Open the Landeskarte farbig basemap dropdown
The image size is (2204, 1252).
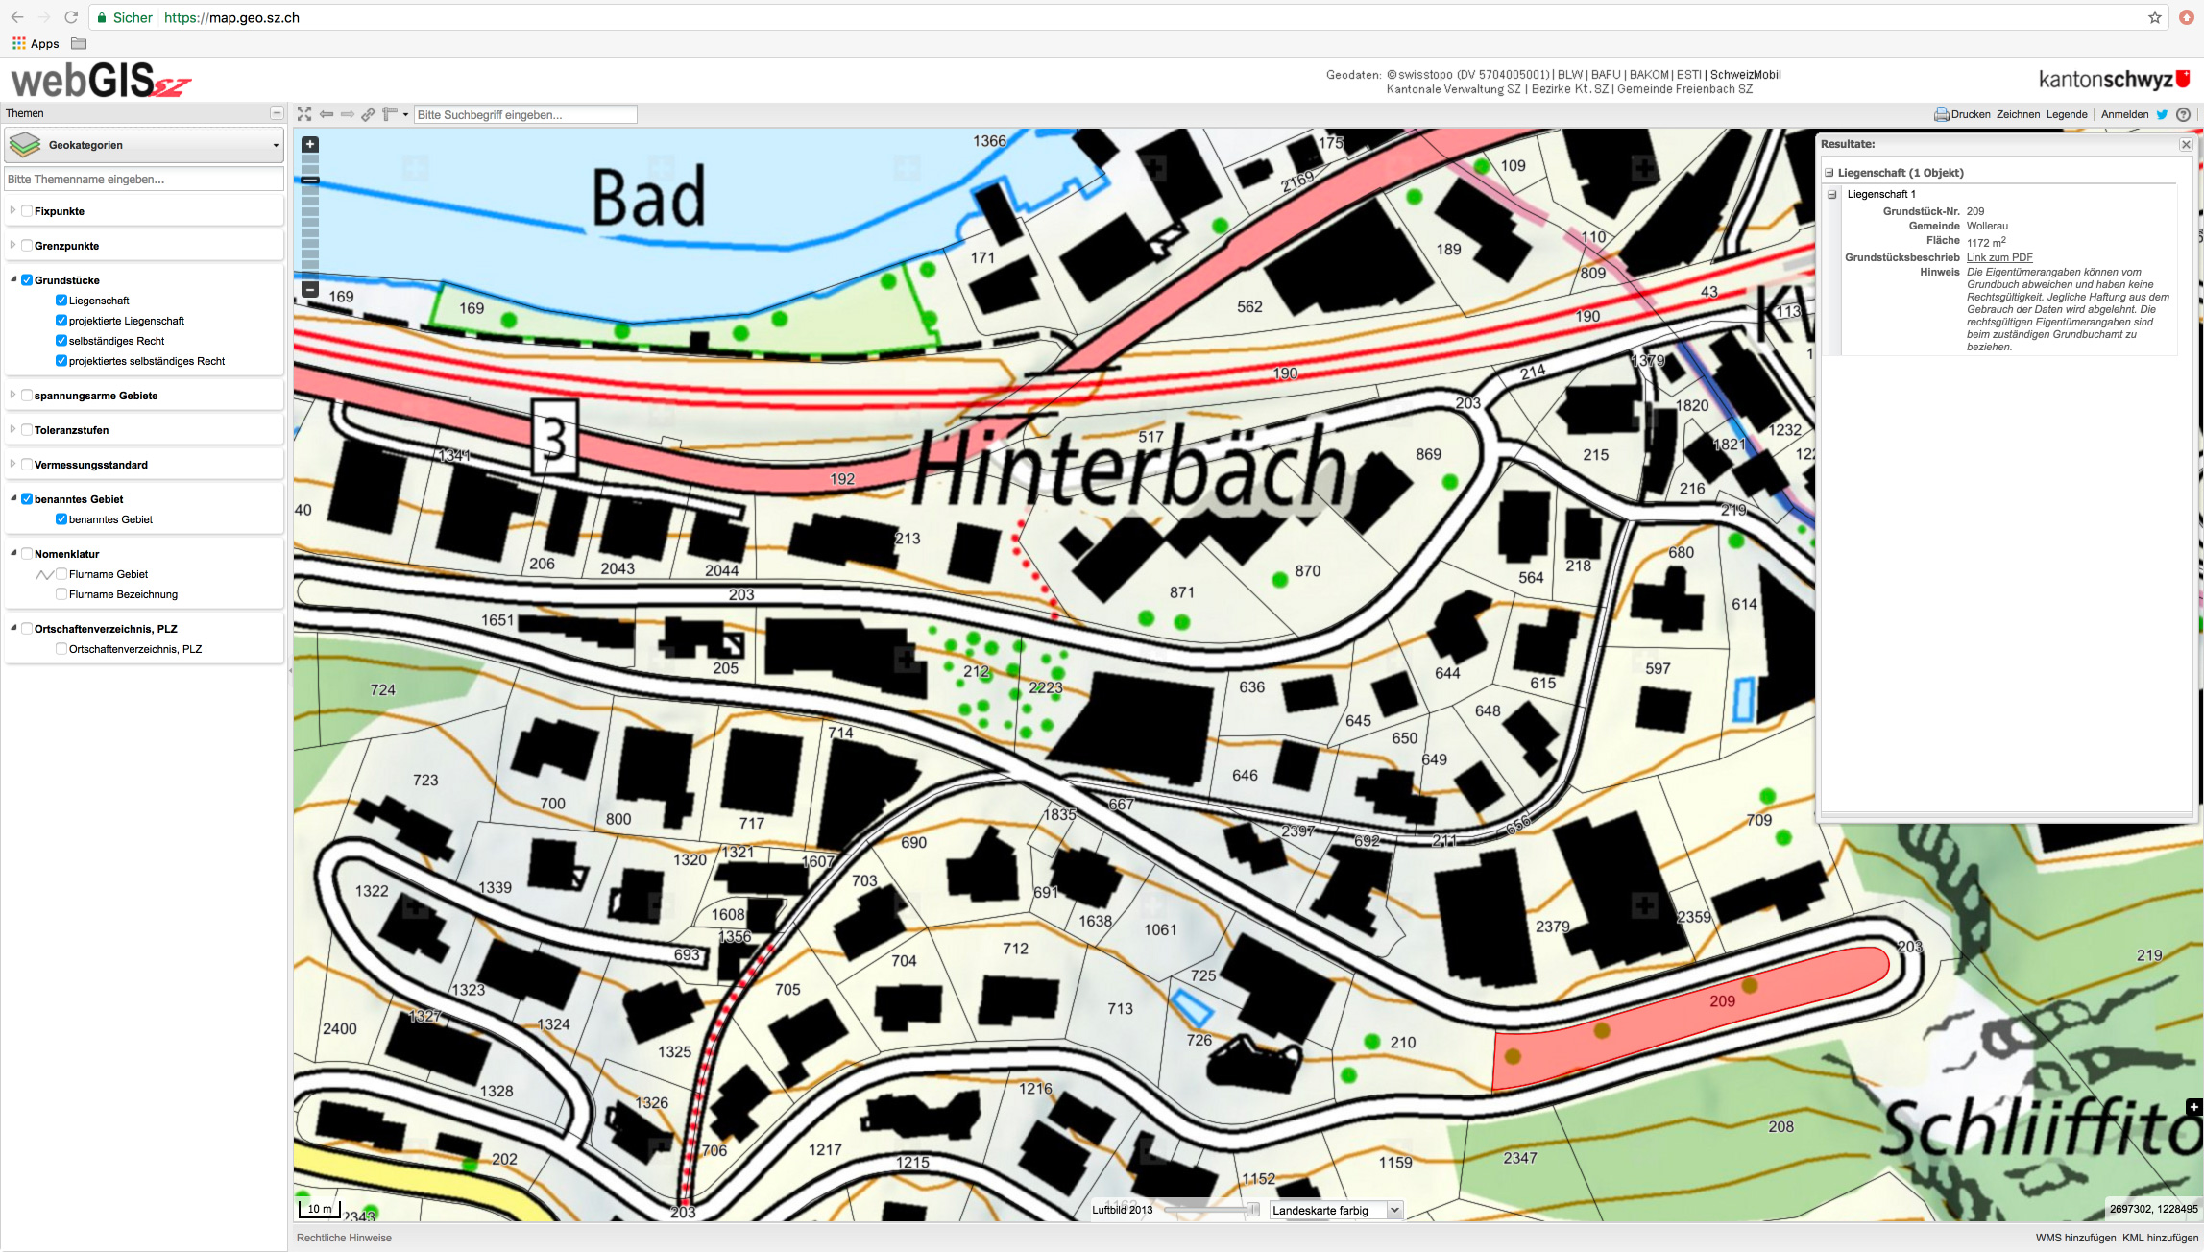tap(1335, 1210)
